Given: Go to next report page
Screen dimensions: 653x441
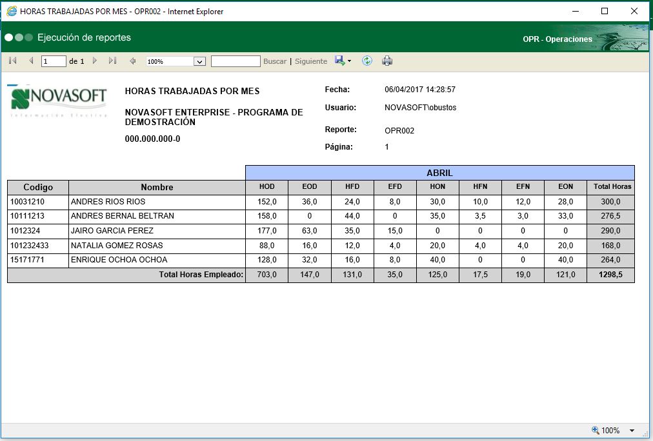Looking at the screenshot, I should 95,61.
